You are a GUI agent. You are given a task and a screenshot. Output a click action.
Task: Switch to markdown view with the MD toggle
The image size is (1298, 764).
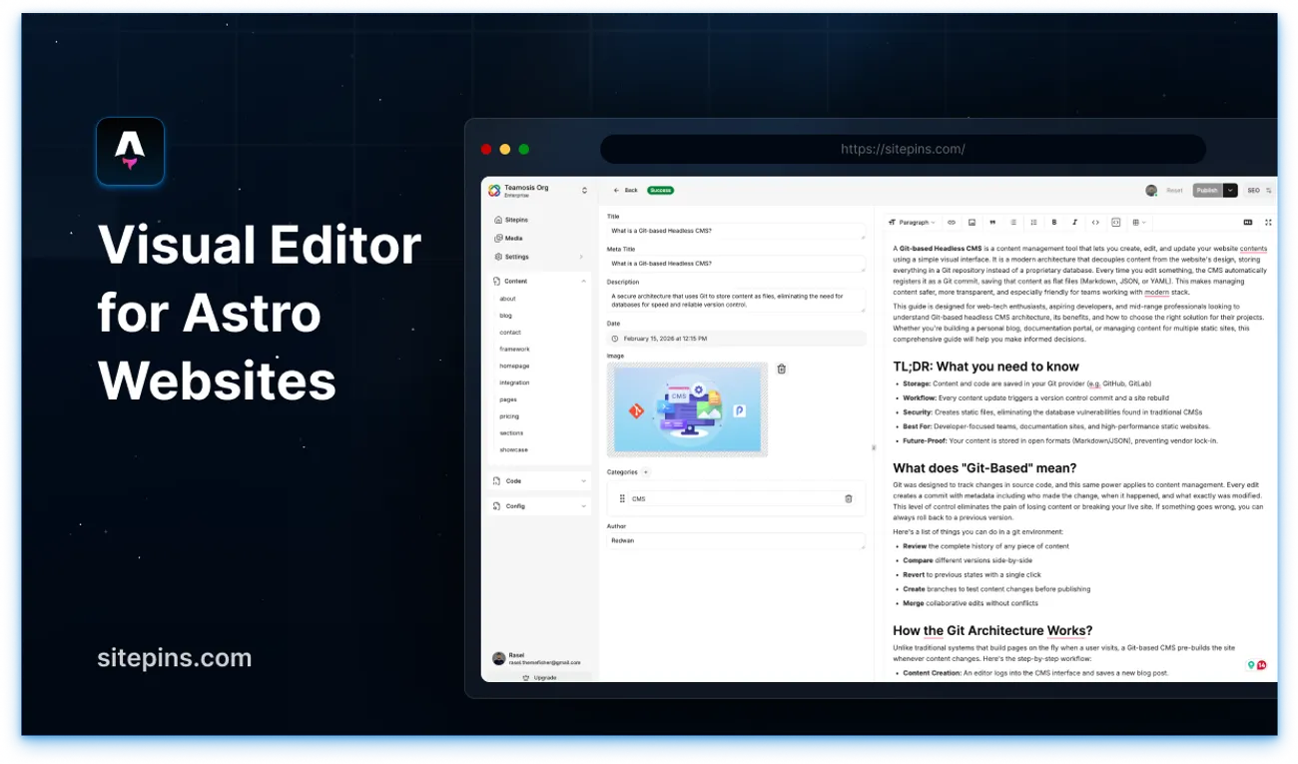pos(1247,222)
